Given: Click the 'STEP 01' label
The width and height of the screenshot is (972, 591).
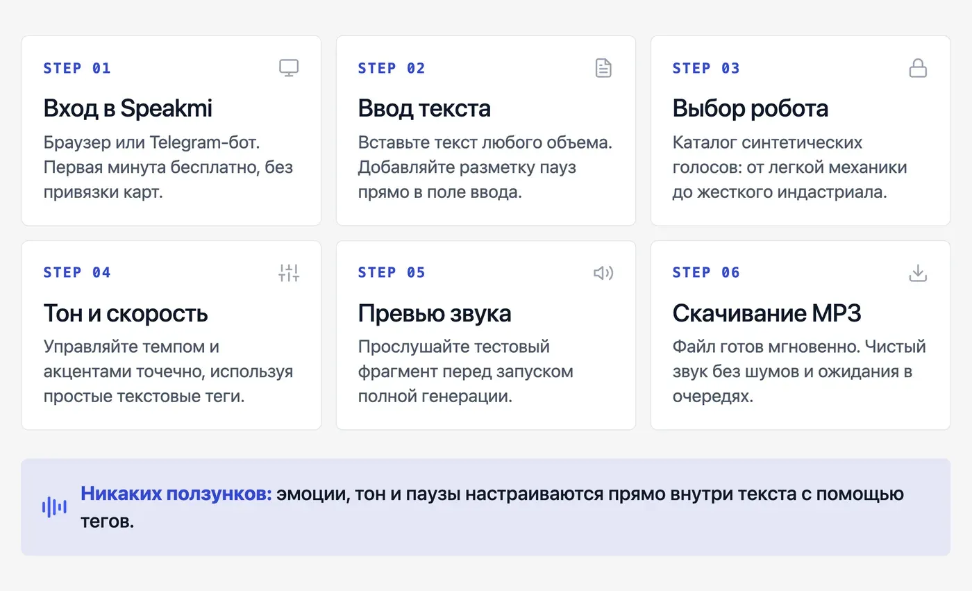Looking at the screenshot, I should coord(77,68).
